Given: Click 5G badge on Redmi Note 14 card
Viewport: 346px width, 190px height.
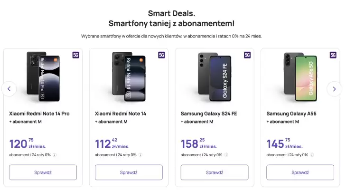Looking at the screenshot, I should click(x=161, y=55).
